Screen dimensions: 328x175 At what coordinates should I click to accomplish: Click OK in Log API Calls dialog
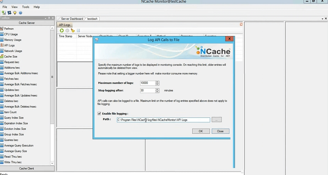tap(201, 131)
